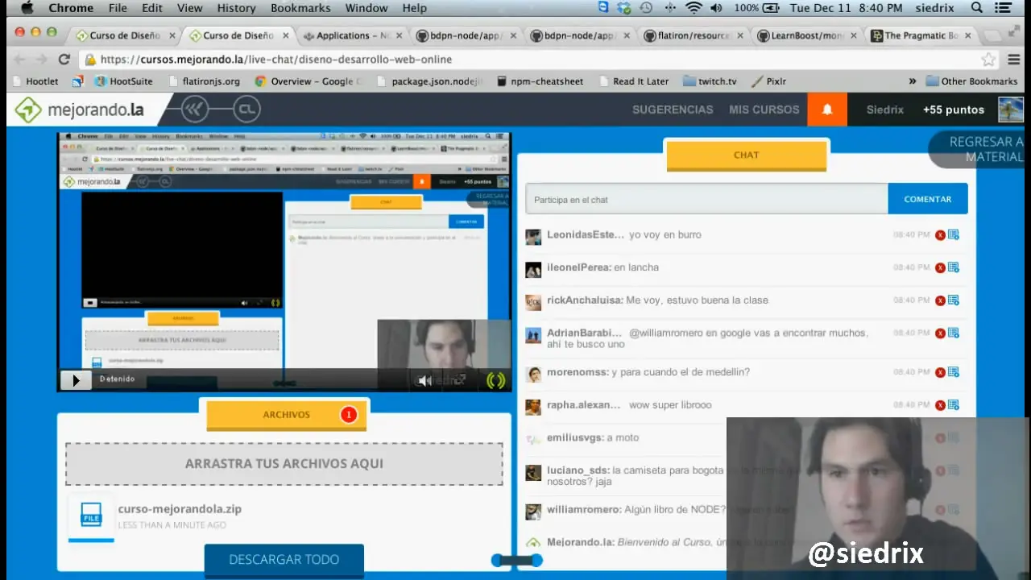Click the Participa en el chat field
This screenshot has width=1031, height=580.
[706, 199]
